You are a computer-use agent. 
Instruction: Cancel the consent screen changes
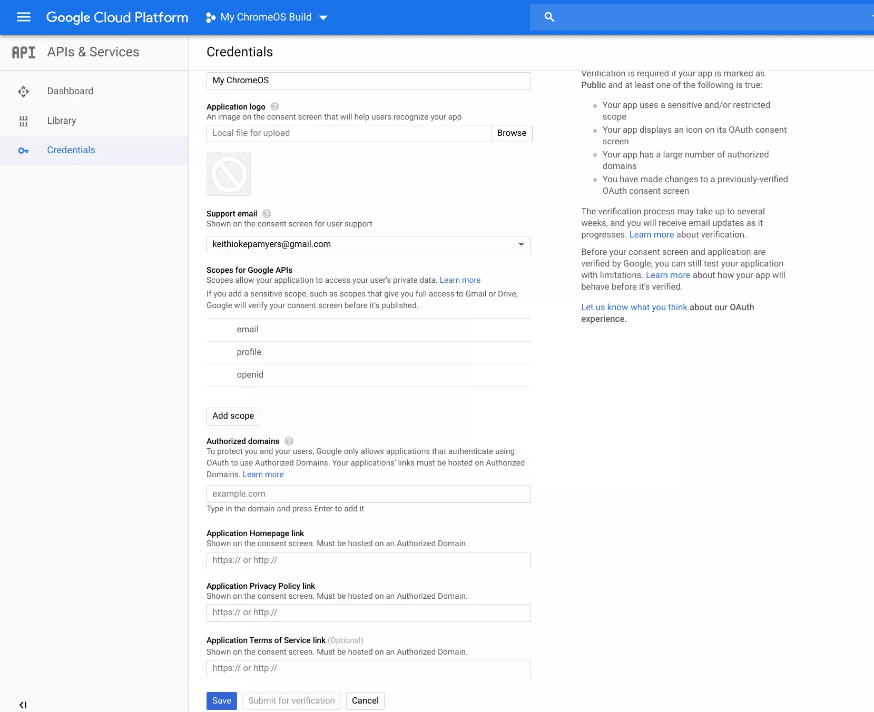365,700
